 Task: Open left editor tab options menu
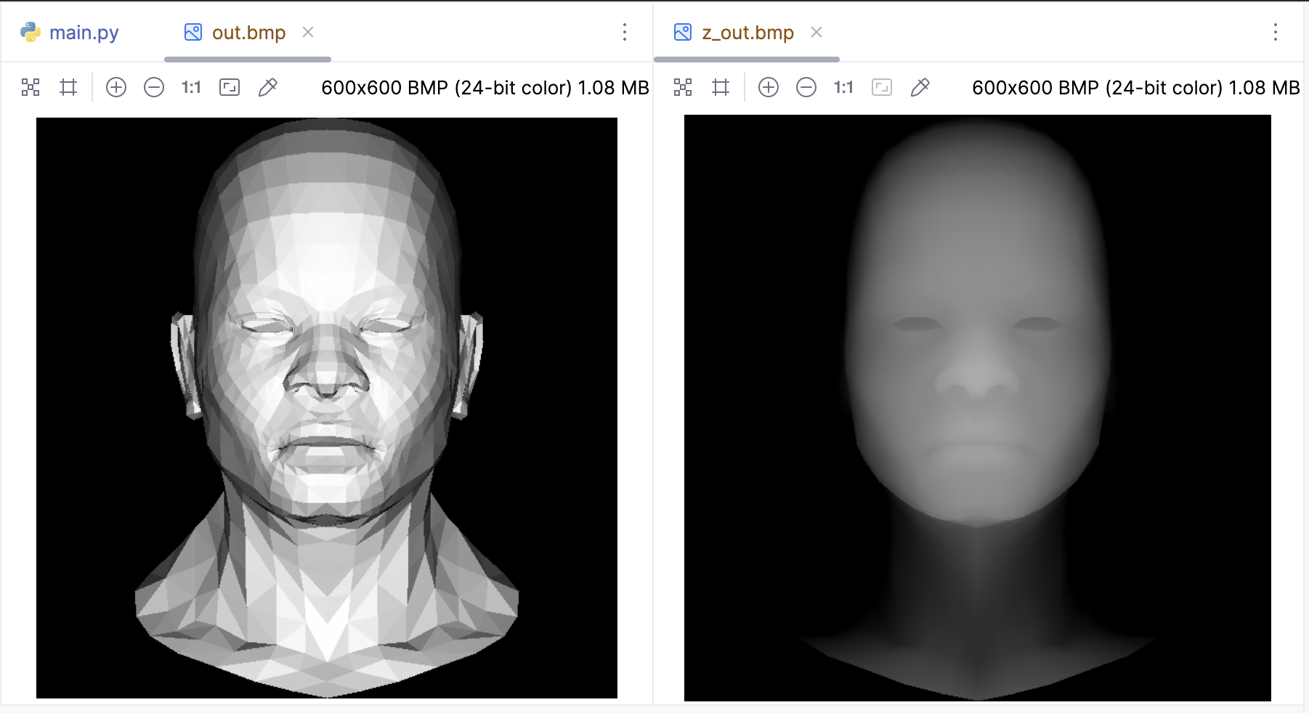tap(625, 32)
